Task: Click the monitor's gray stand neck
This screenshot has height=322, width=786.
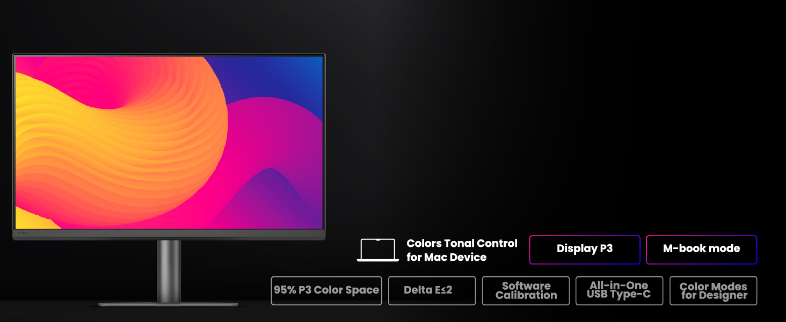Action: [x=169, y=271]
